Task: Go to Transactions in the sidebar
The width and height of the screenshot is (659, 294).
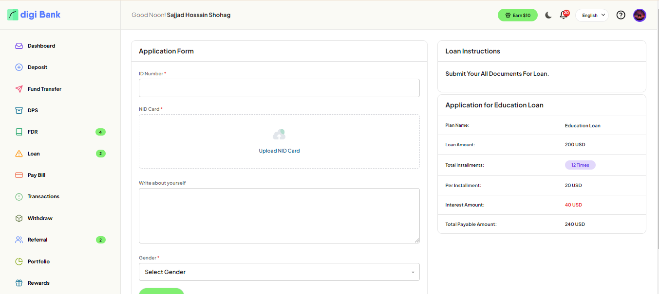Action: click(43, 196)
